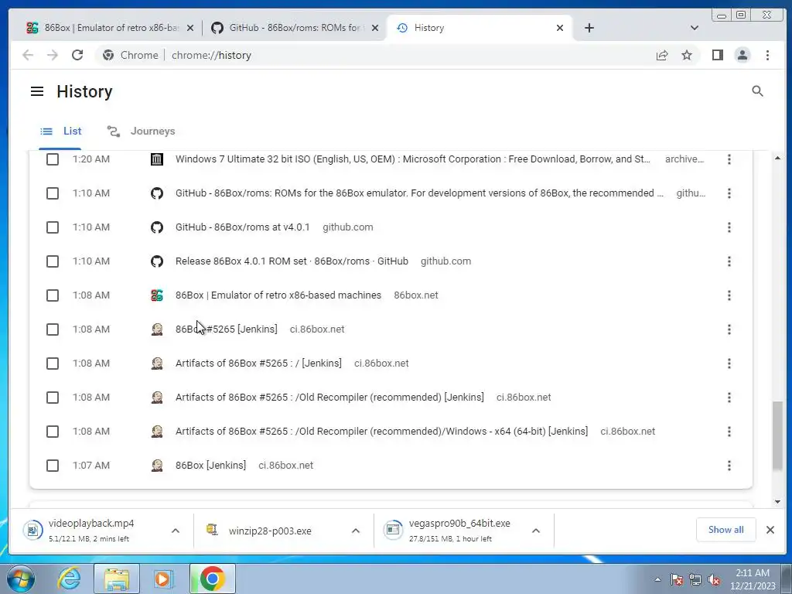Screen dimensions: 792x594
Task: Open the History hamburger menu
Action: (37, 91)
